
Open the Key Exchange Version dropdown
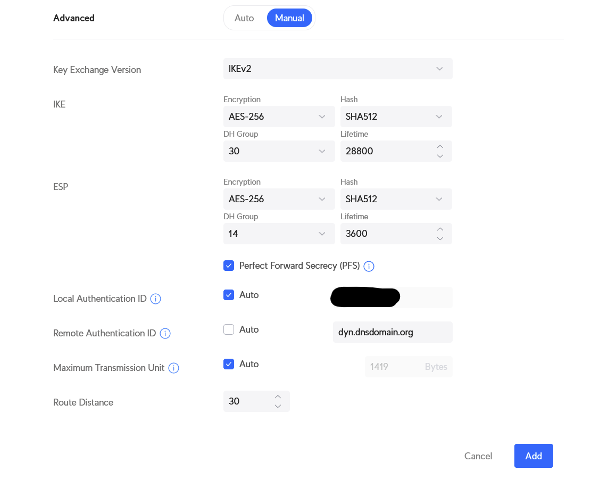pyautogui.click(x=338, y=69)
